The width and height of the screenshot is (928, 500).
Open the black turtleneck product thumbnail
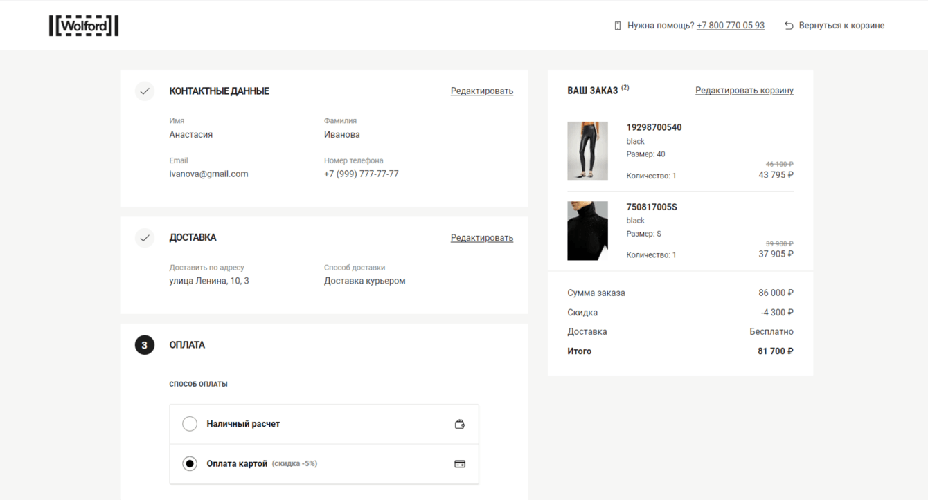coord(587,231)
